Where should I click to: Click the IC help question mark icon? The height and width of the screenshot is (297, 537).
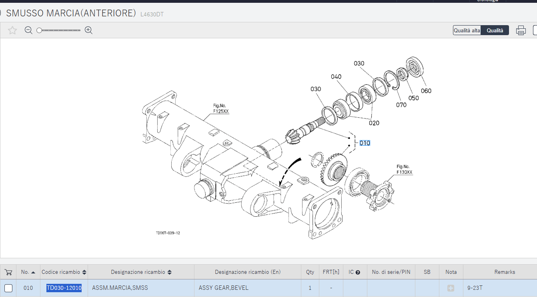click(x=358, y=272)
